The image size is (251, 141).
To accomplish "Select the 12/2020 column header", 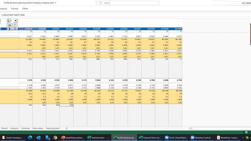I will coord(39,29).
